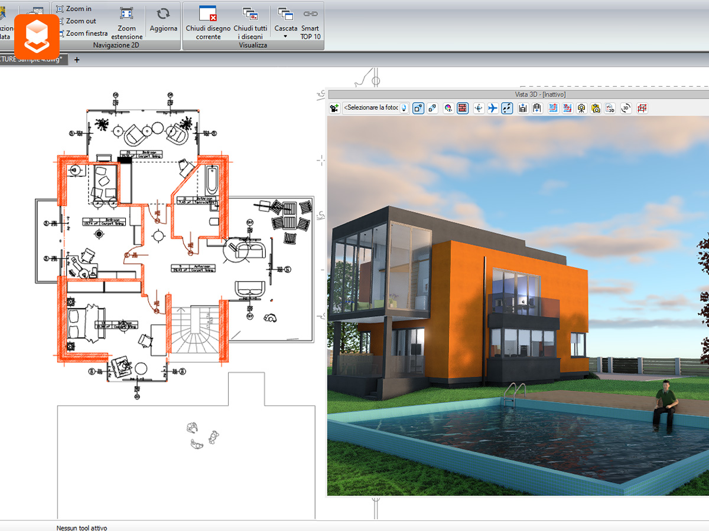This screenshot has height=531, width=709.
Task: Toggle the brick wall texture display
Action: (463, 108)
